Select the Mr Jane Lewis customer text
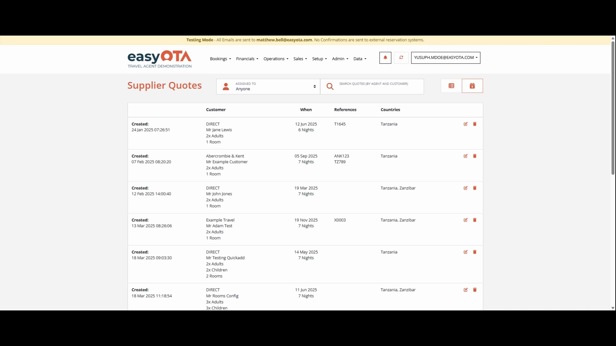Image resolution: width=616 pixels, height=346 pixels. point(219,130)
